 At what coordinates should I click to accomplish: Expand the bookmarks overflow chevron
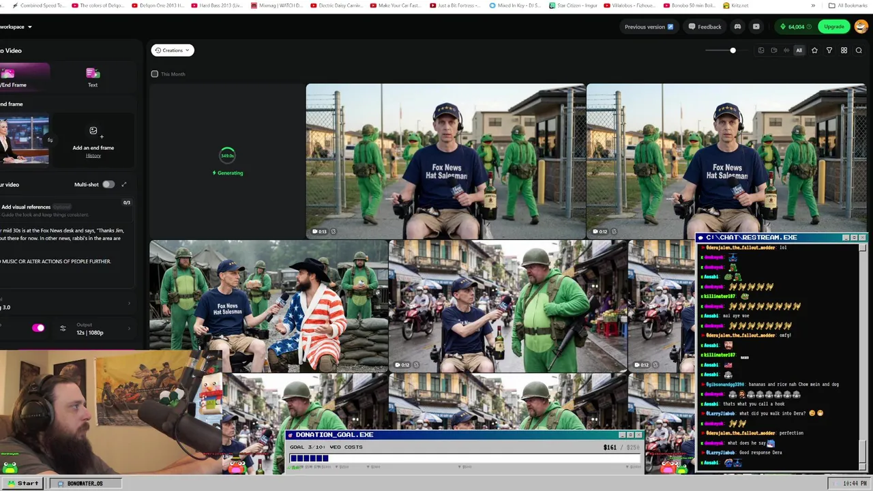813,5
